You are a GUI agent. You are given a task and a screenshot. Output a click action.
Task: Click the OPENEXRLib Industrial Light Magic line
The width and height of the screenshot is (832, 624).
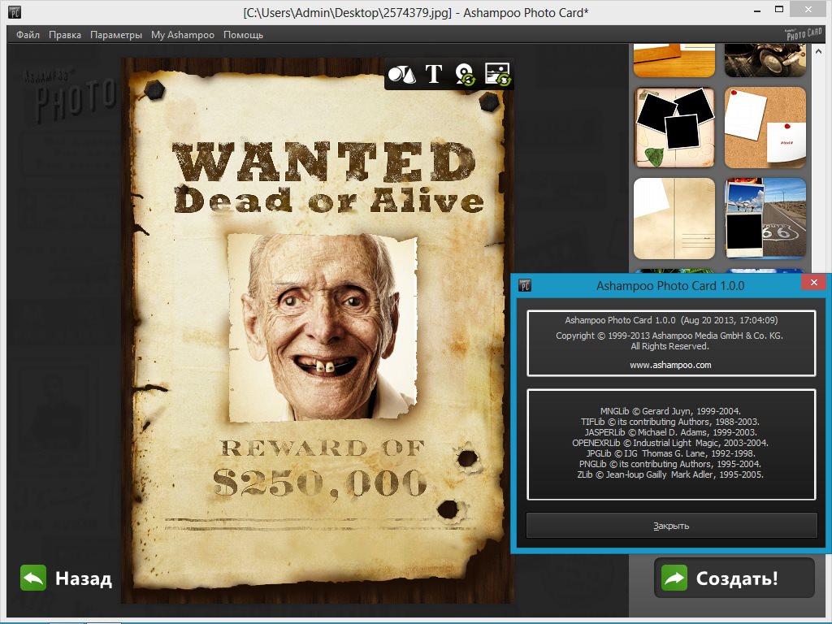pos(670,443)
